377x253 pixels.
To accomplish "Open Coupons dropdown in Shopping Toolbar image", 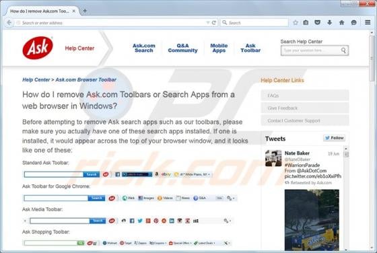I will (x=158, y=243).
